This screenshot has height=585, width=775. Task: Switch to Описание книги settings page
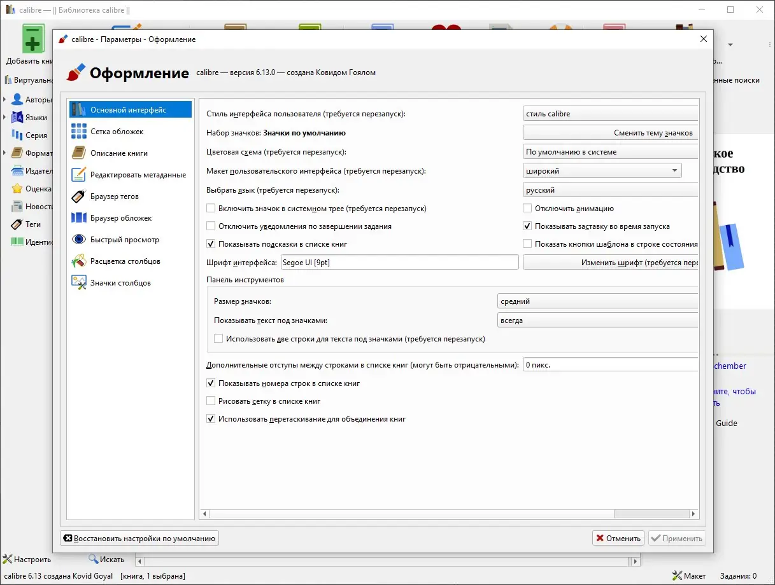coord(131,153)
